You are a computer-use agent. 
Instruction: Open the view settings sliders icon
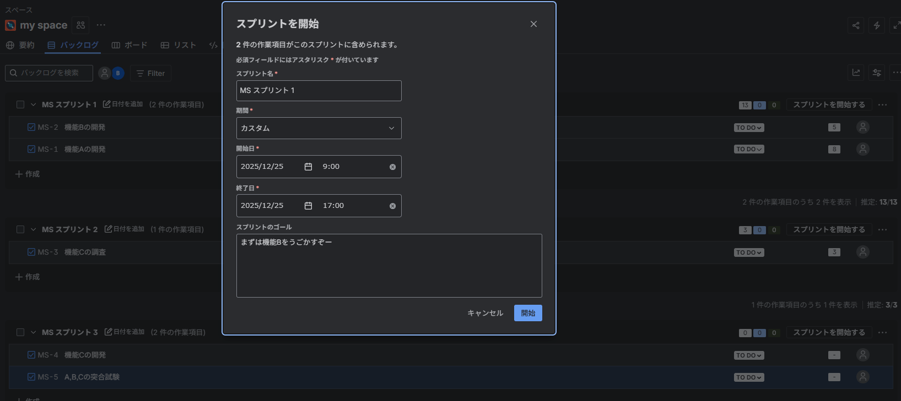(877, 73)
